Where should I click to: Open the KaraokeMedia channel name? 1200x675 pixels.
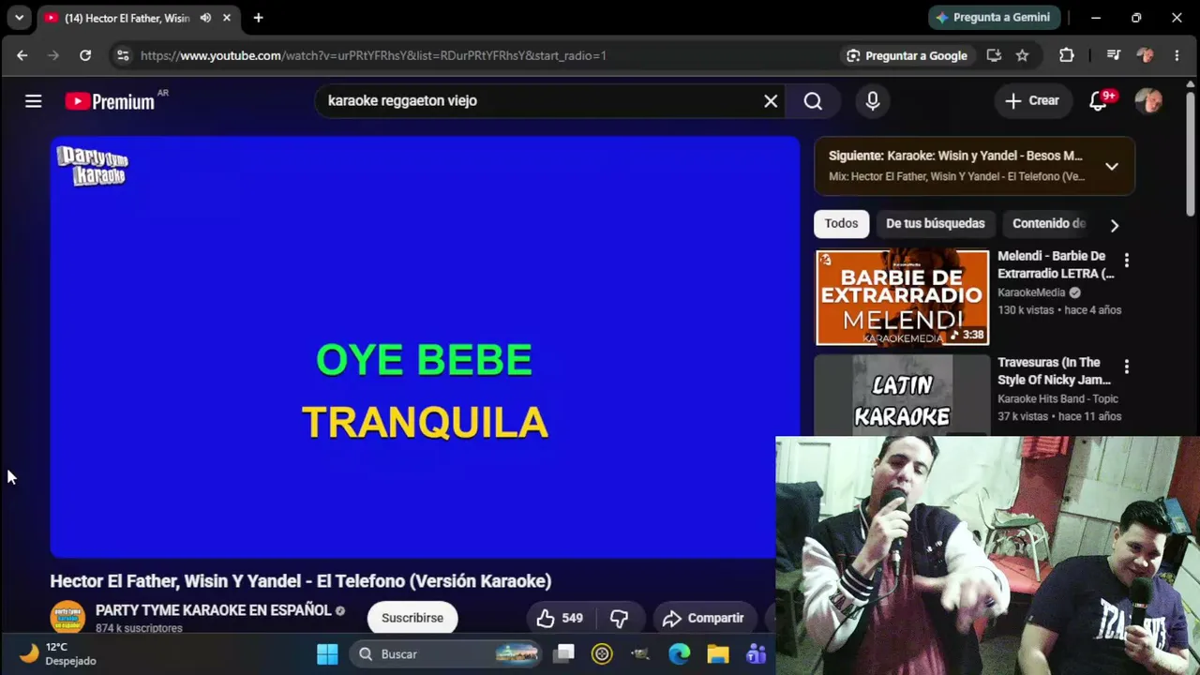coord(1031,292)
